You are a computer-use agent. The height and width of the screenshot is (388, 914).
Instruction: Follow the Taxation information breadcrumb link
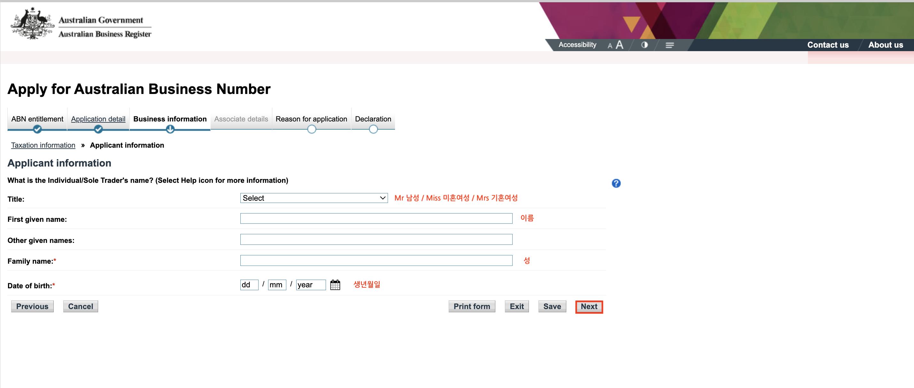(43, 145)
